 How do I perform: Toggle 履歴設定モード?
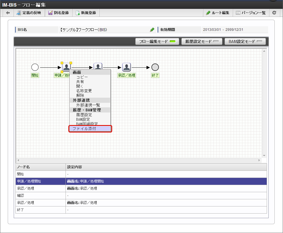coord(202,41)
